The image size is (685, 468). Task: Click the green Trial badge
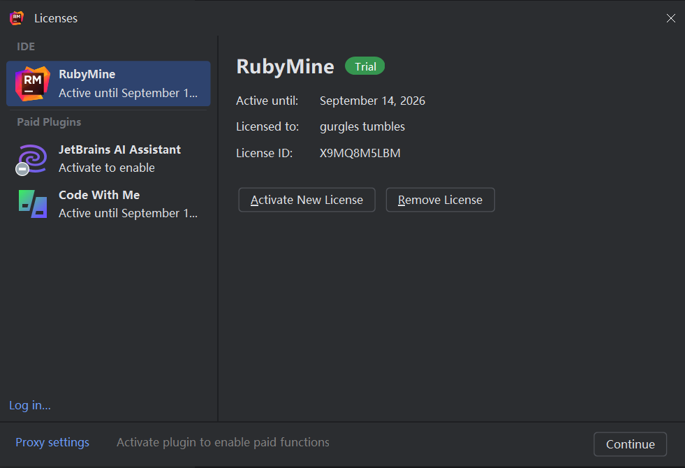pos(364,66)
